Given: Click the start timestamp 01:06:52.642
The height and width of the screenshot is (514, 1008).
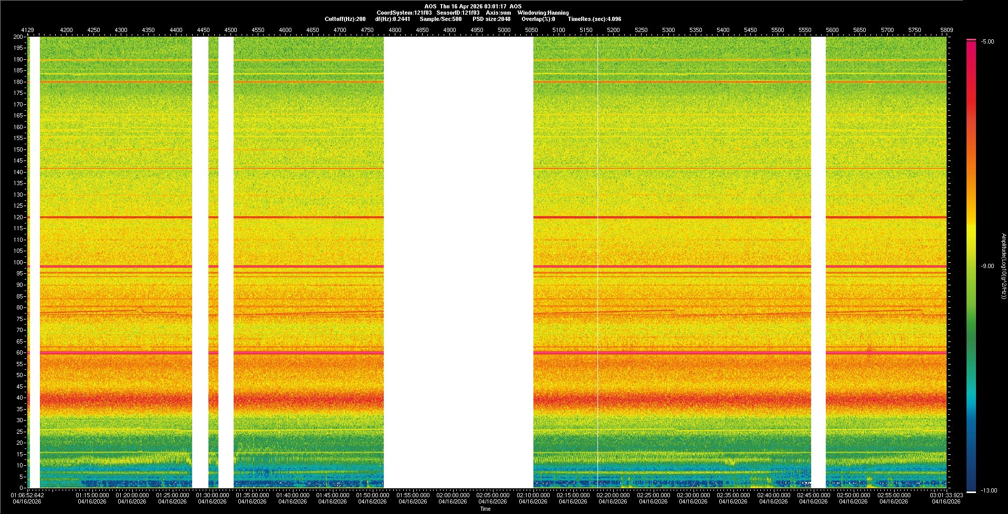Looking at the screenshot, I should coord(27,495).
